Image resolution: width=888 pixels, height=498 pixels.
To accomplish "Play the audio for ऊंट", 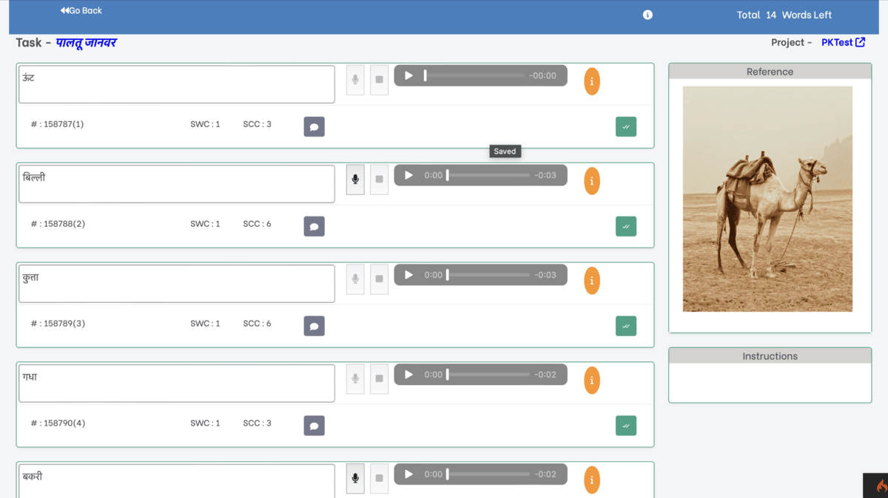I will click(408, 75).
